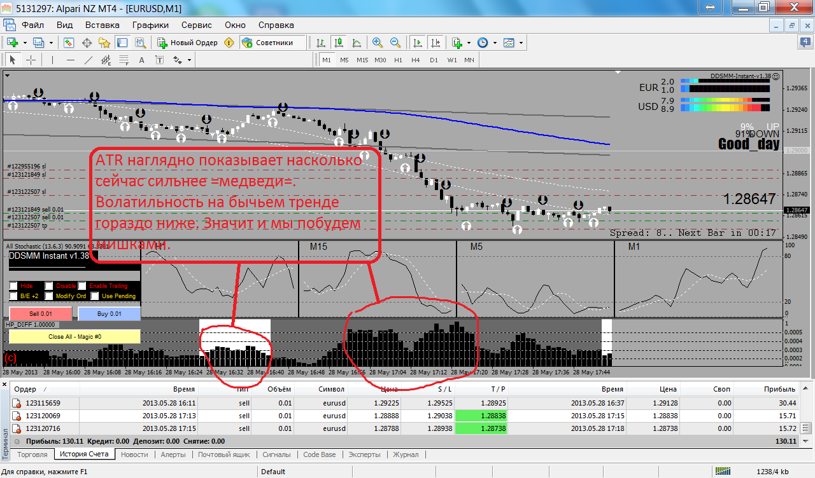Zoom out on the chart
This screenshot has height=478, width=815.
coord(395,43)
